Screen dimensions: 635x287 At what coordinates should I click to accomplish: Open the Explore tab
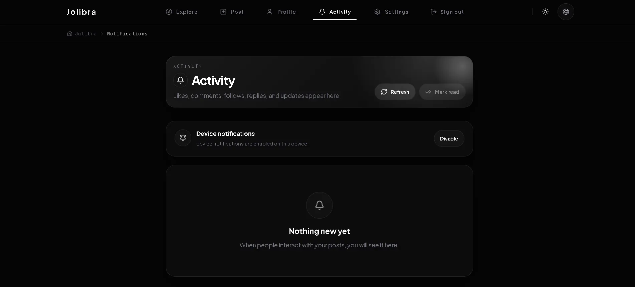[x=182, y=12]
